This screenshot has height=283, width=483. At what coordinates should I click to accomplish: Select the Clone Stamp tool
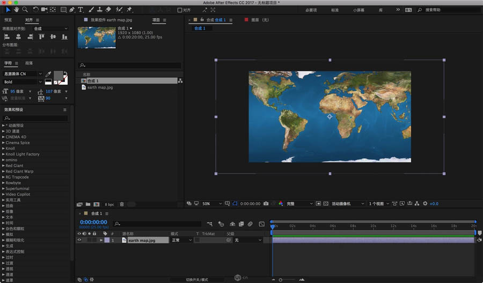[x=100, y=10]
